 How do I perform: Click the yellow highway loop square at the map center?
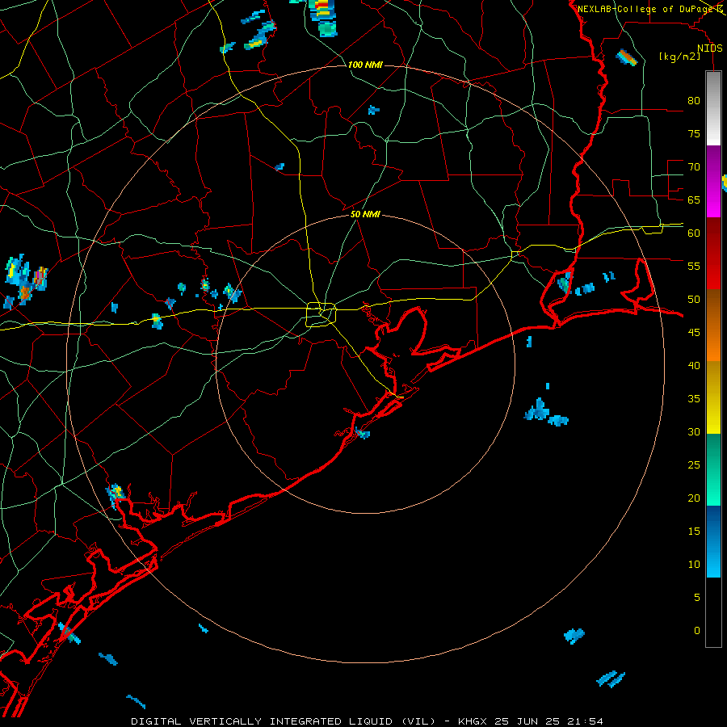321,314
